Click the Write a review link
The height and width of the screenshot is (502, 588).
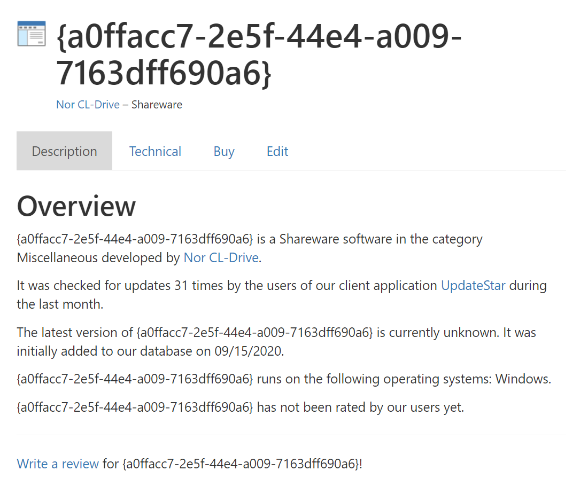58,464
